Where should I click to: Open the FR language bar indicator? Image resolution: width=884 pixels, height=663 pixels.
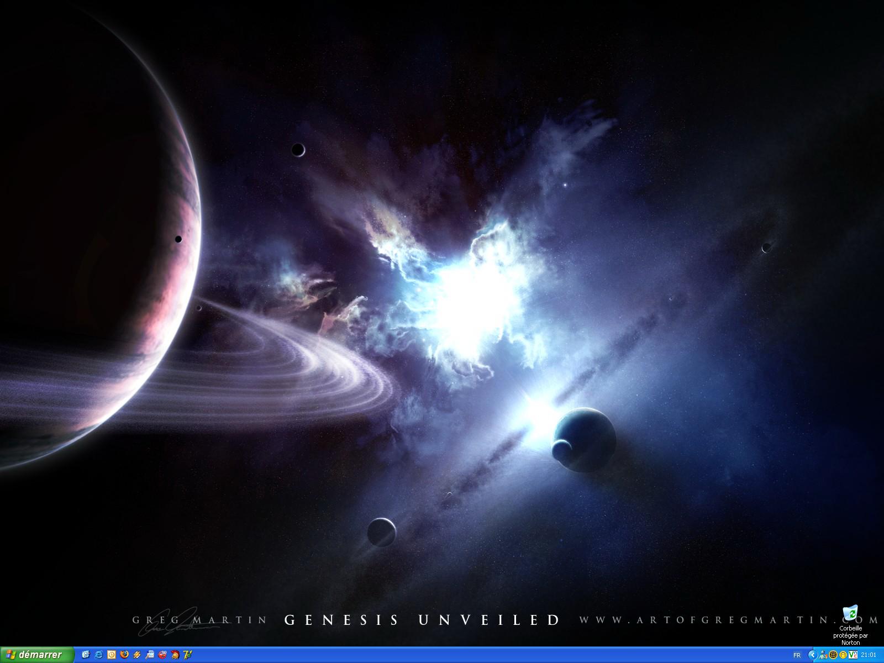click(x=797, y=655)
